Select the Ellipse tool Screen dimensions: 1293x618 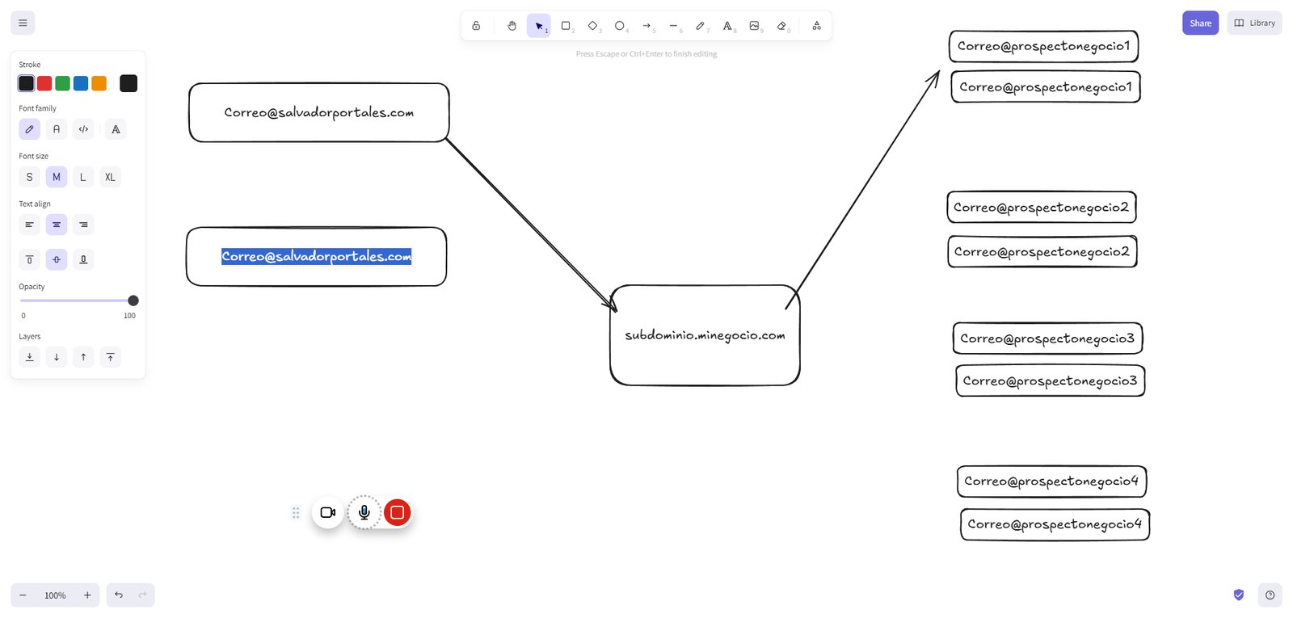(x=620, y=26)
